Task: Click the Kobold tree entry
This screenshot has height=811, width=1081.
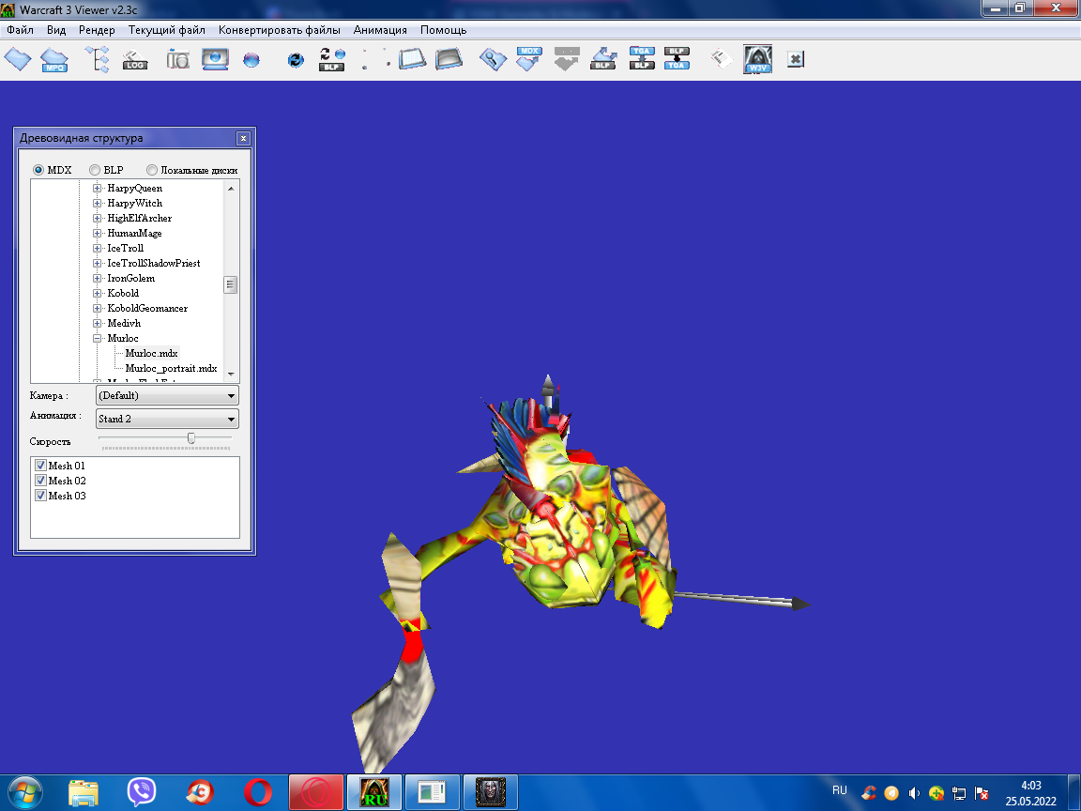Action: [124, 293]
